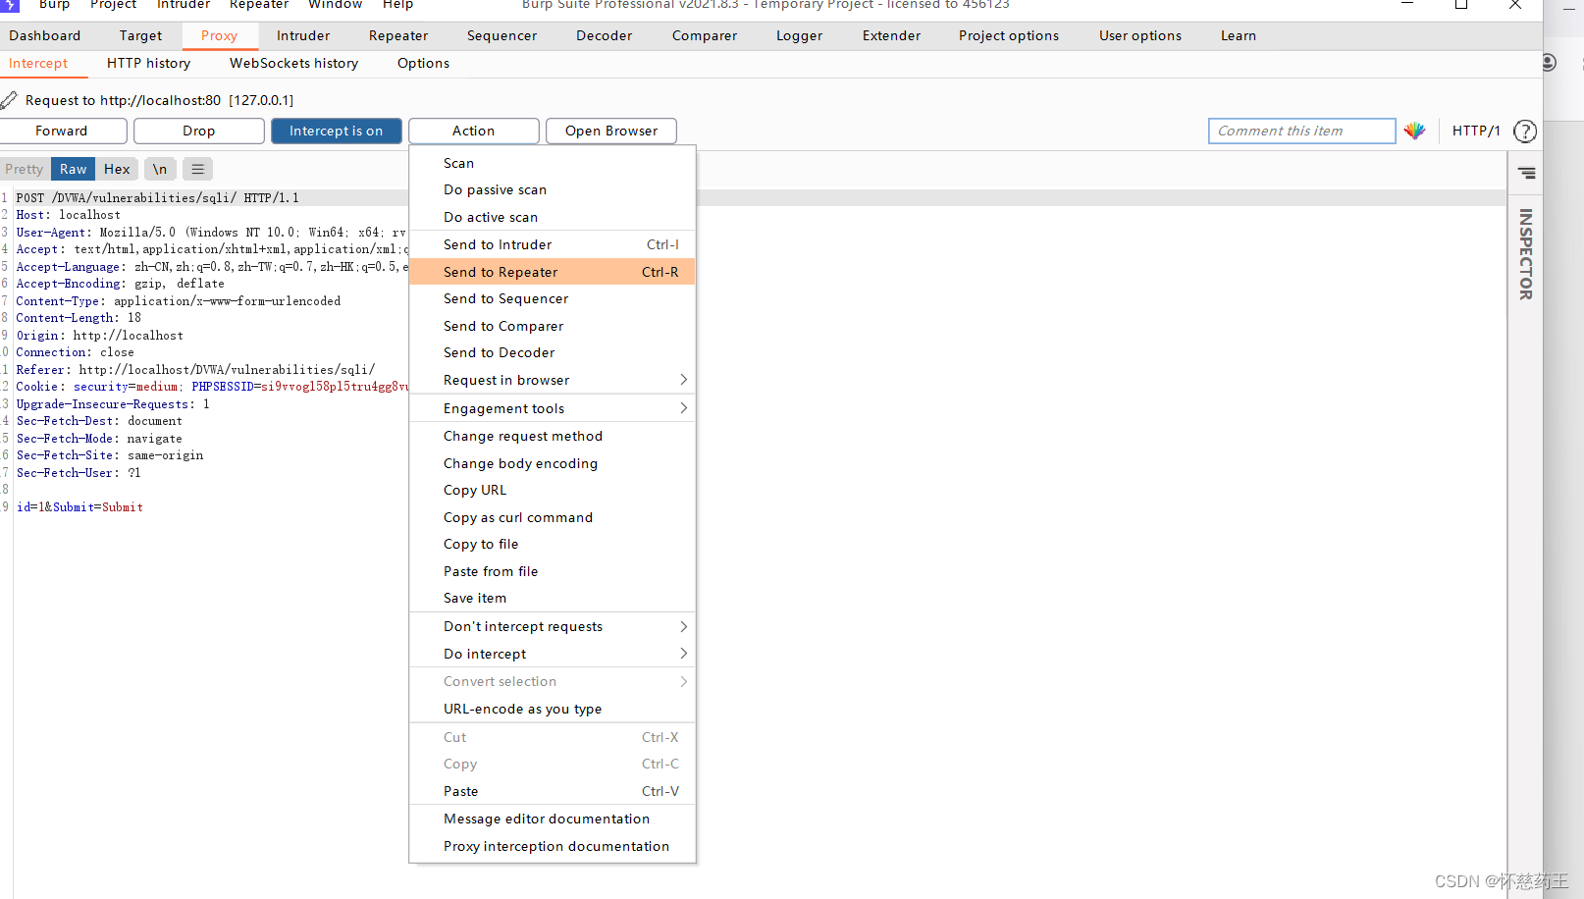Select Paste in the context menu

[552, 791]
